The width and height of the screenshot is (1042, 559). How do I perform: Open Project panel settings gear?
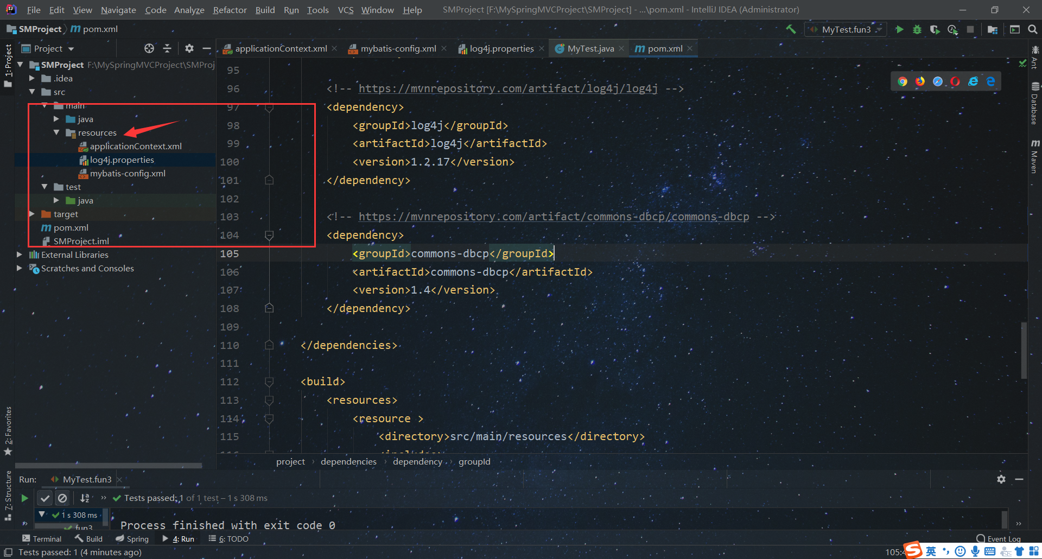coord(189,48)
